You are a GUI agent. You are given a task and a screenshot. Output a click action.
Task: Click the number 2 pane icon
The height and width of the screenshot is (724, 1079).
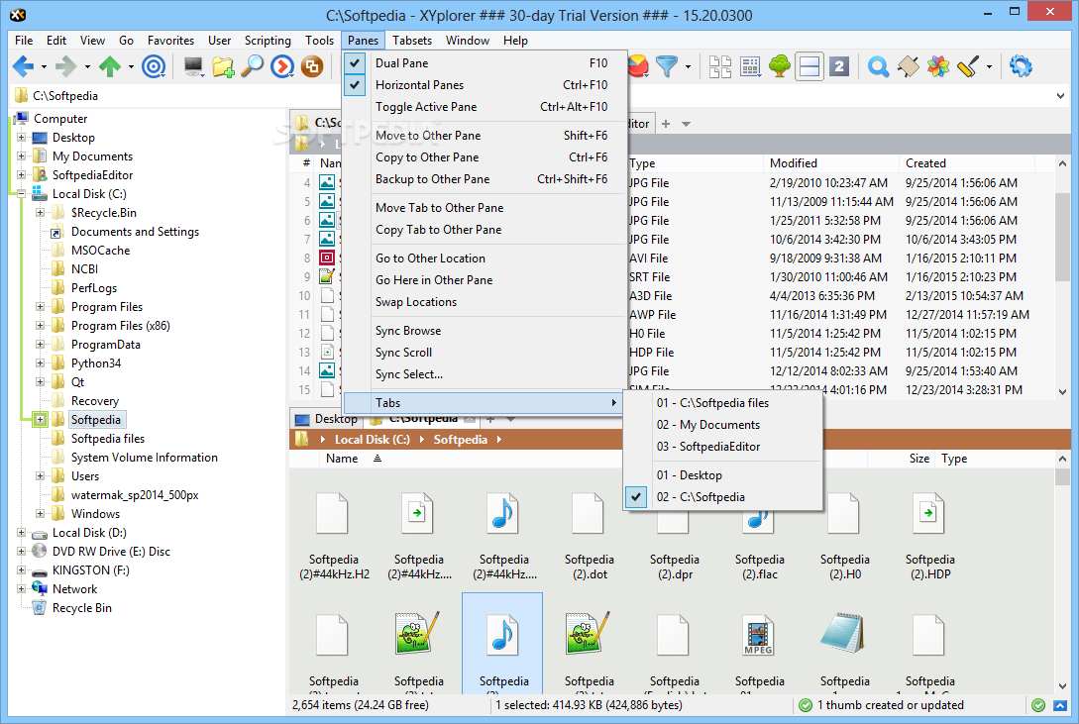coord(839,66)
